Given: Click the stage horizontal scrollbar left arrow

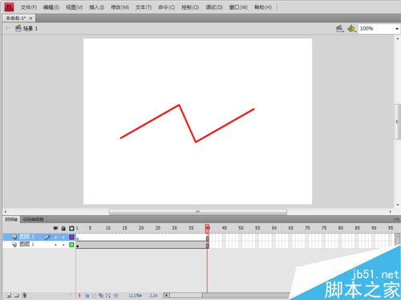Looking at the screenshot, I should [6, 212].
